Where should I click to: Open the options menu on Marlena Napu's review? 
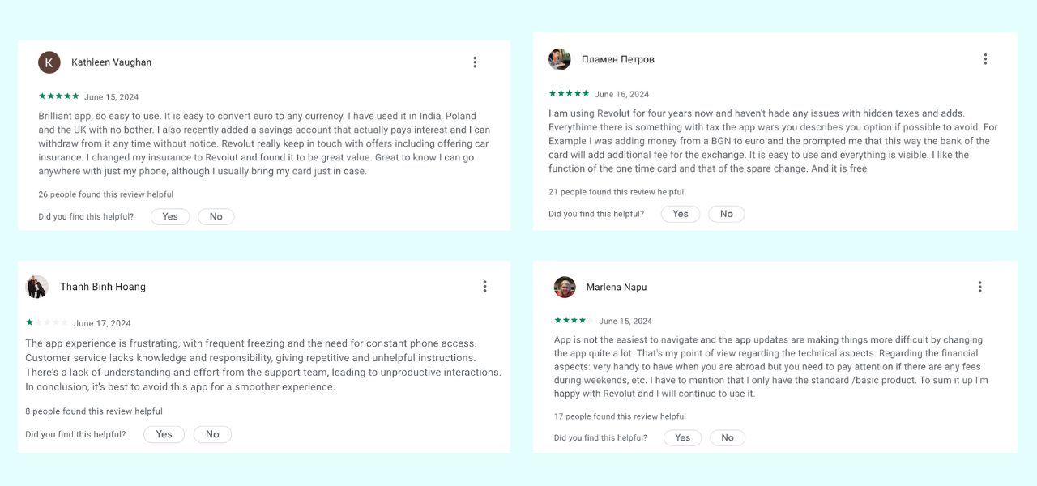[x=979, y=287]
